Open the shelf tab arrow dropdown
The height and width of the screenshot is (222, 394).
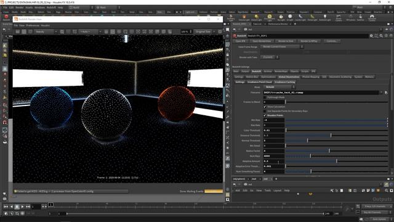[180, 12]
